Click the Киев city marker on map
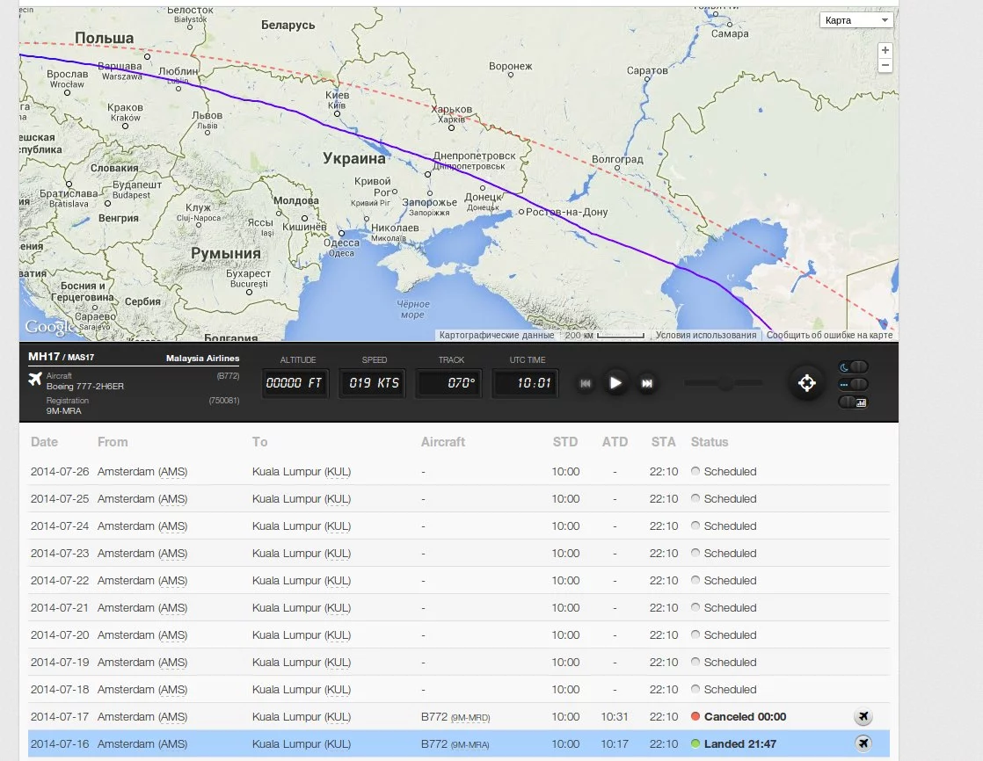Viewport: 983px width, 761px height. point(338,113)
